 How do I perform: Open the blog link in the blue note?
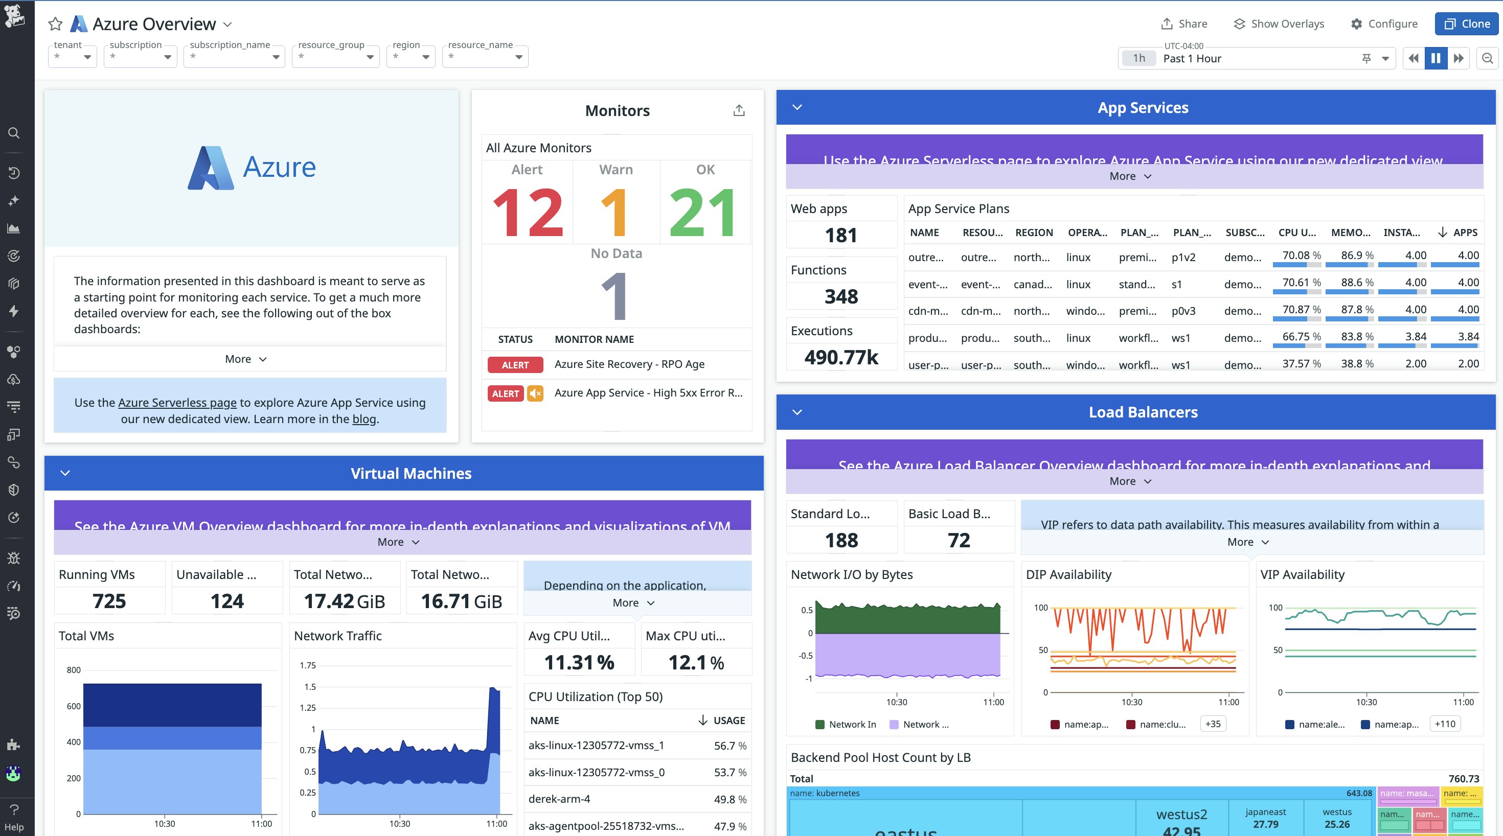coord(364,419)
